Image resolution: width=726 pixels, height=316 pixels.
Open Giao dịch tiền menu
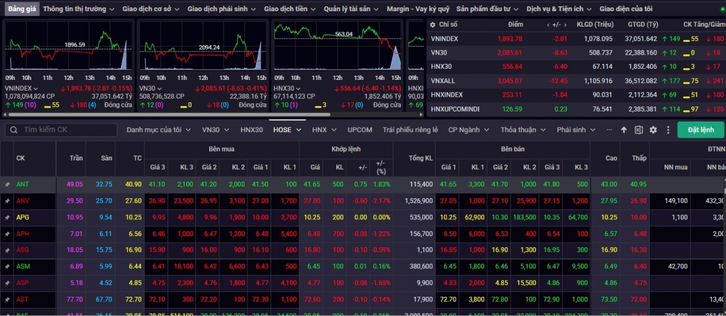click(x=290, y=9)
